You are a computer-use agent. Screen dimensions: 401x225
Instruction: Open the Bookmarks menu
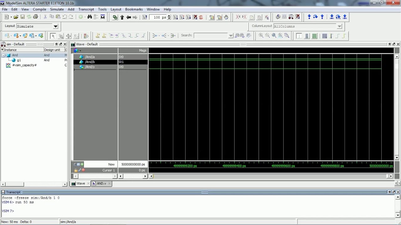pos(134,9)
